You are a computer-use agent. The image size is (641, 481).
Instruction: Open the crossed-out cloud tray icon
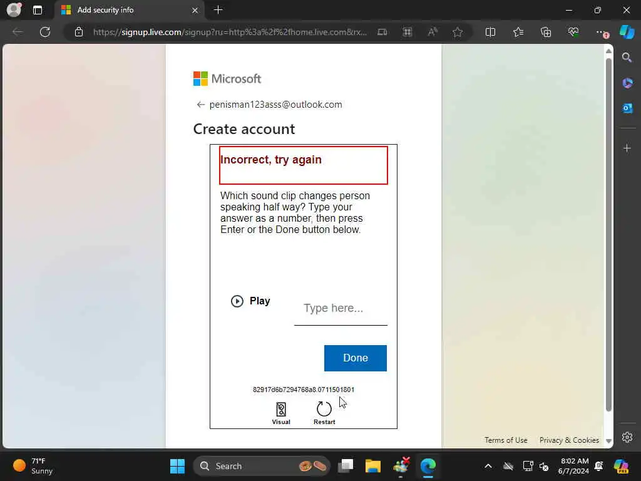[508, 466]
